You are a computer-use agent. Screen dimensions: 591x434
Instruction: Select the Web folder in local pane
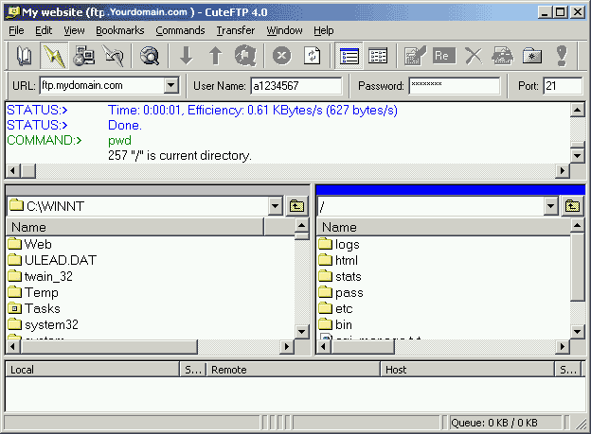pos(29,244)
